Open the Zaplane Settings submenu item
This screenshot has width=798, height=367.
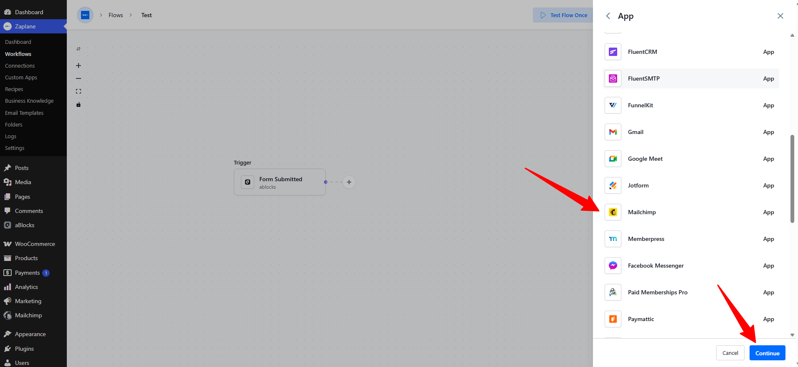point(15,148)
